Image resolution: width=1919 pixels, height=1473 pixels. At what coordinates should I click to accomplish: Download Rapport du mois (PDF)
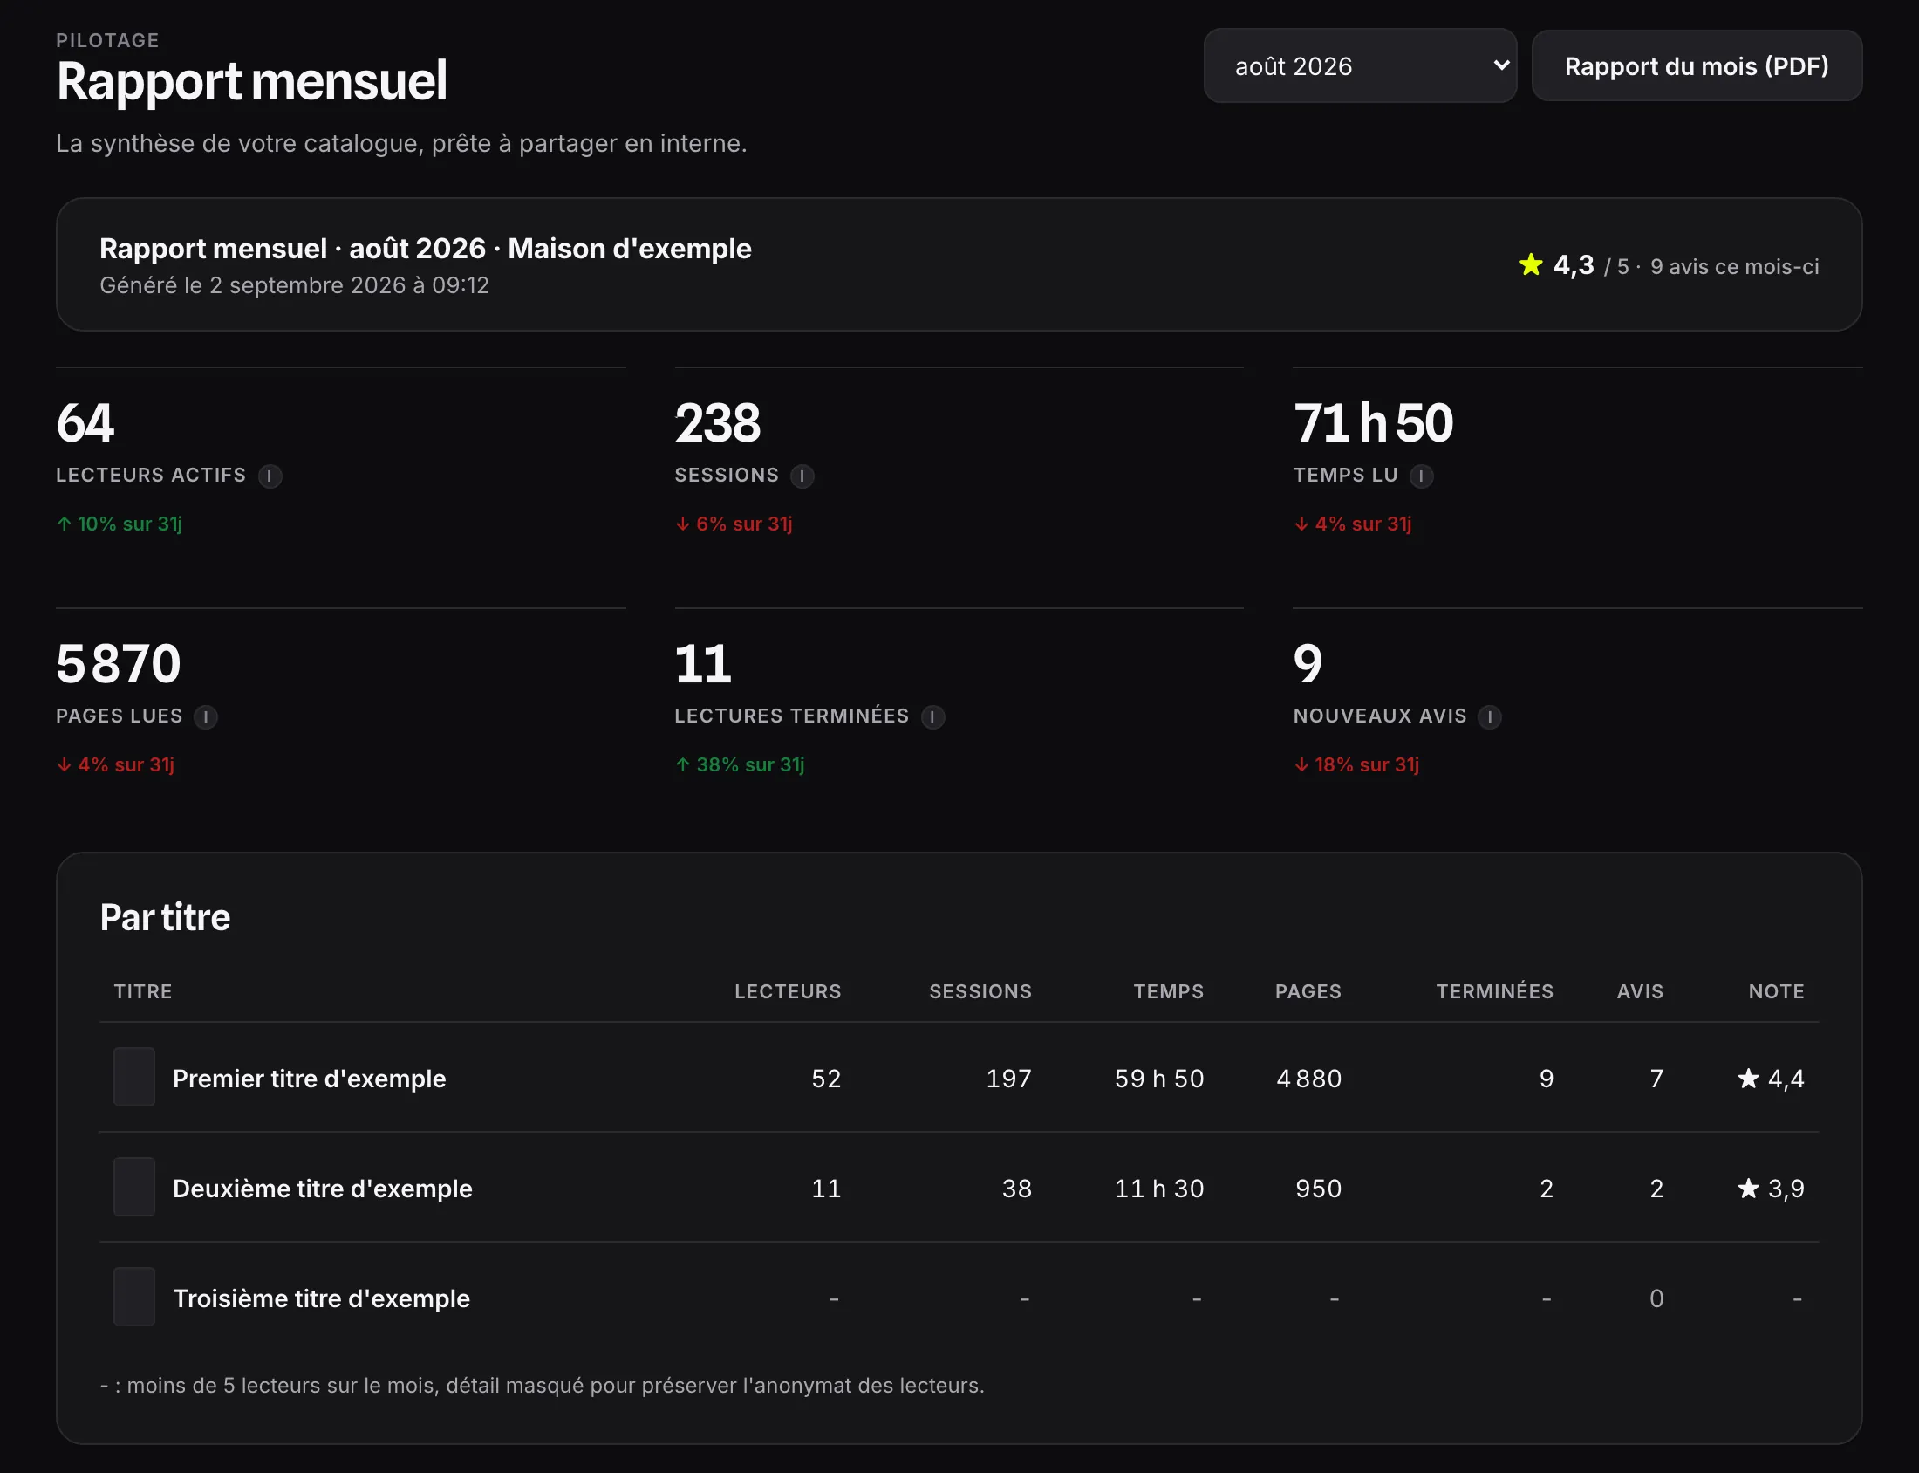(1697, 65)
